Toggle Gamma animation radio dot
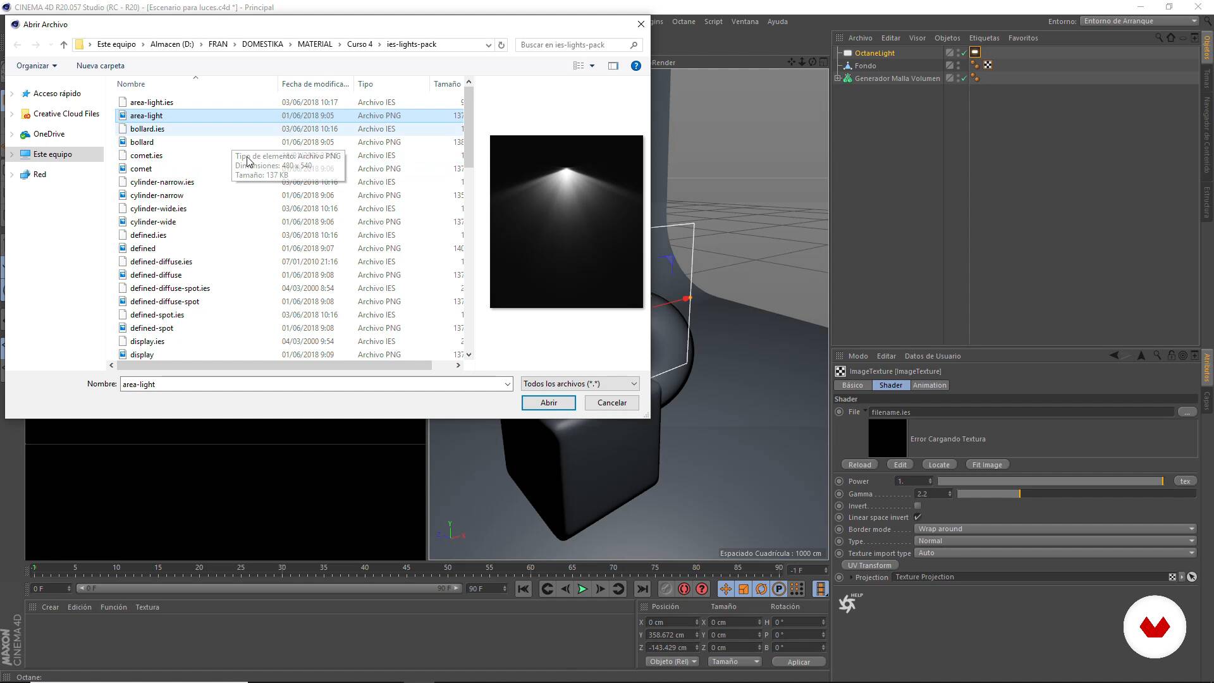This screenshot has width=1214, height=683. (839, 494)
